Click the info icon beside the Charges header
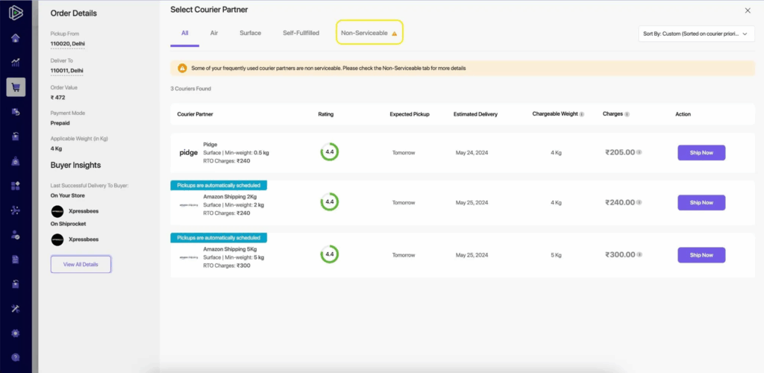764x373 pixels. [627, 115]
